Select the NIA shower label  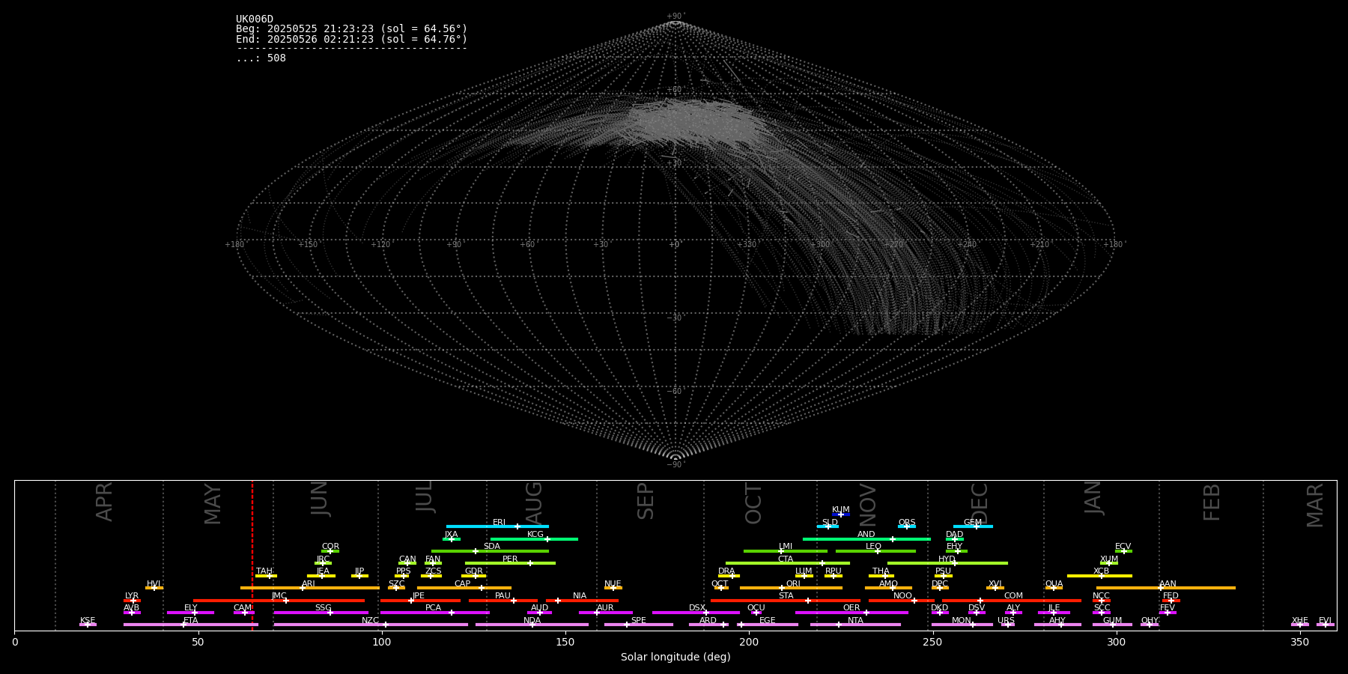580,596
